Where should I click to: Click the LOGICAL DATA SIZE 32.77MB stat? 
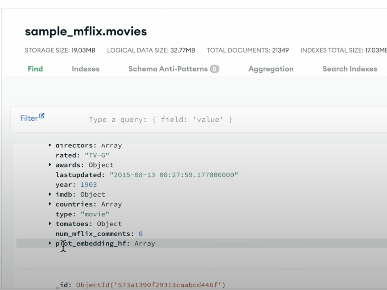[x=151, y=50]
